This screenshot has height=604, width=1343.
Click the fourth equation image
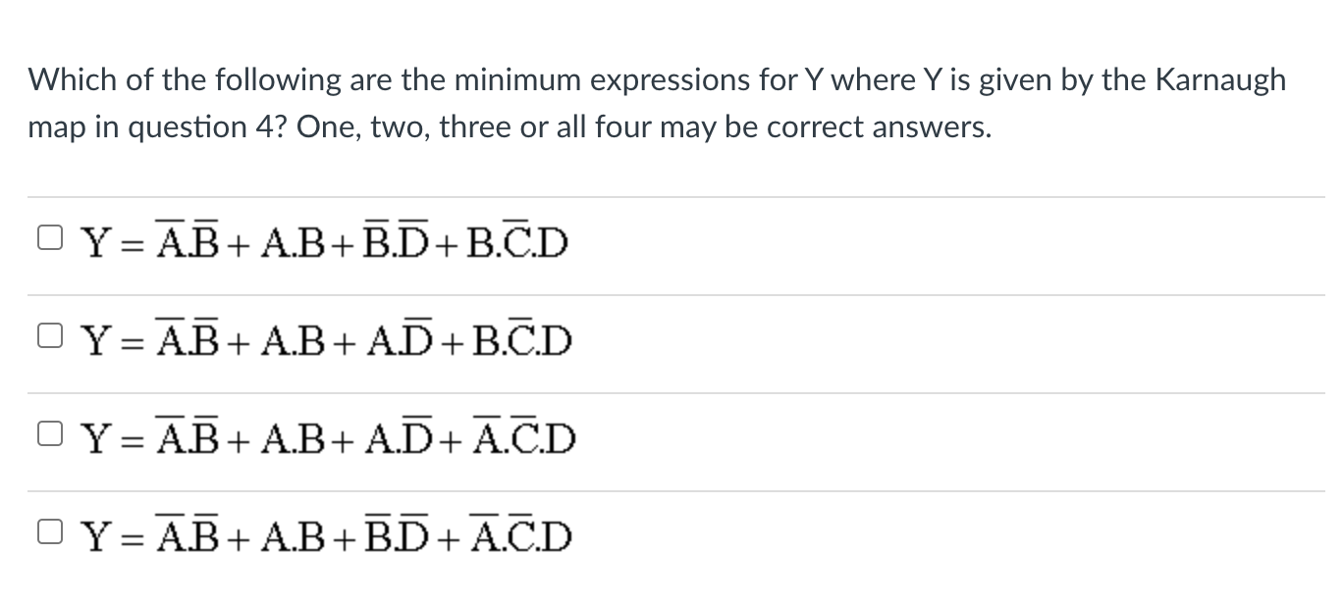point(329,535)
